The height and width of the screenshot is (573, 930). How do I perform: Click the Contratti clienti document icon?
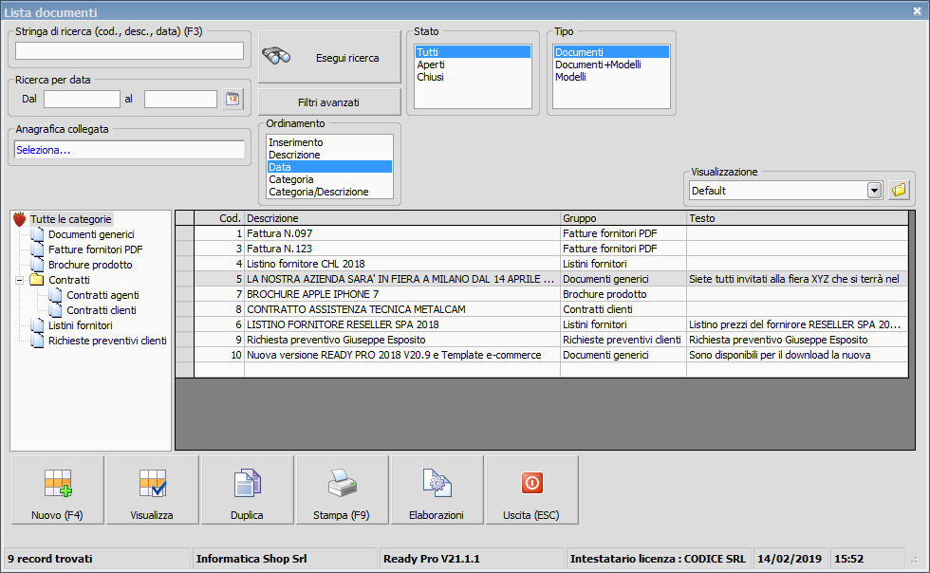click(56, 310)
